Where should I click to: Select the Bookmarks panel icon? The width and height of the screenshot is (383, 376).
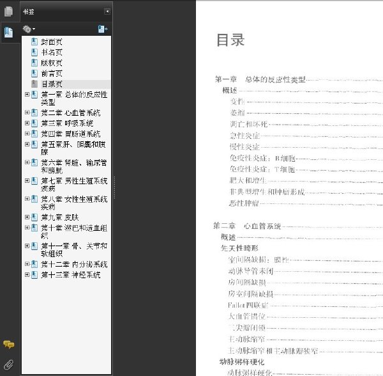coord(8,33)
